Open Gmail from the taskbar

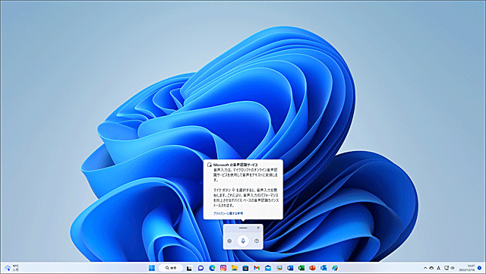[x=257, y=268]
